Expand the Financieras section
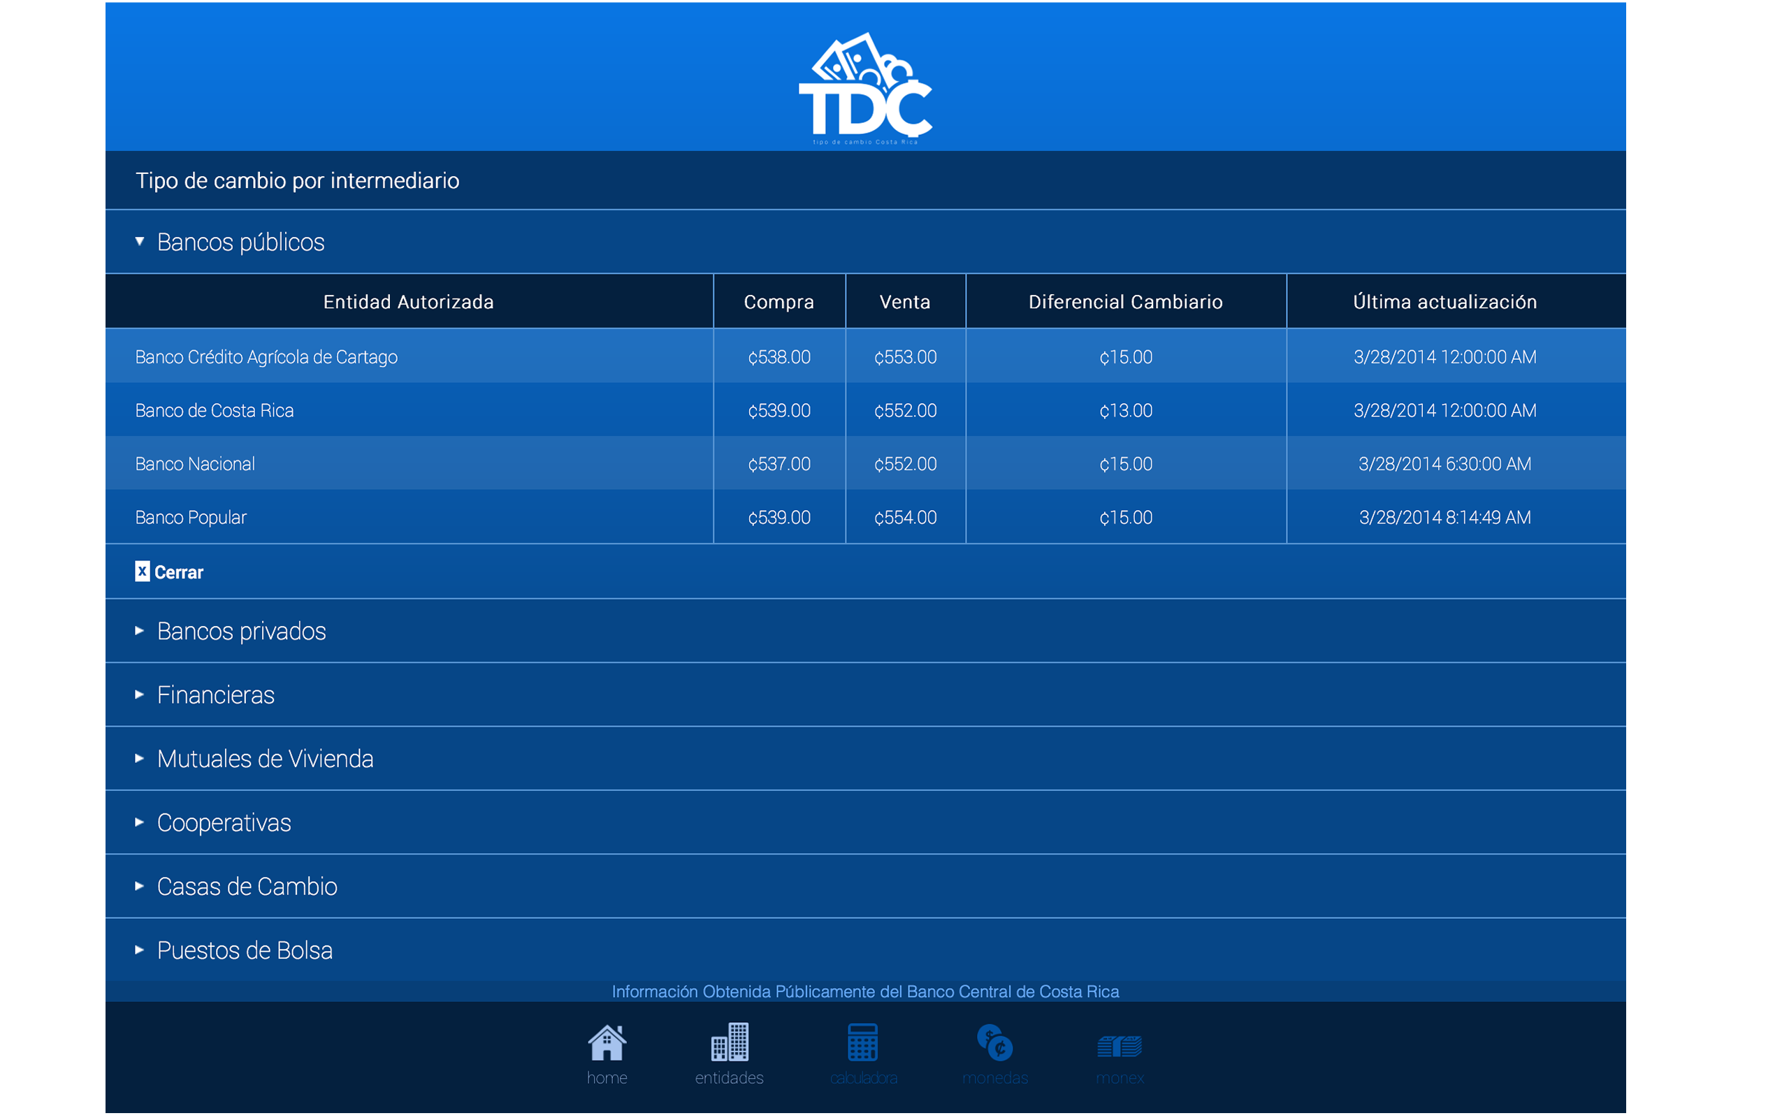 tap(215, 695)
